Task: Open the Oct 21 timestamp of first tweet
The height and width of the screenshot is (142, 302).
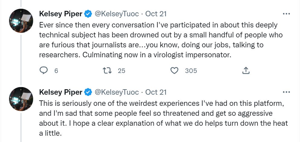Action: pyautogui.click(x=156, y=14)
